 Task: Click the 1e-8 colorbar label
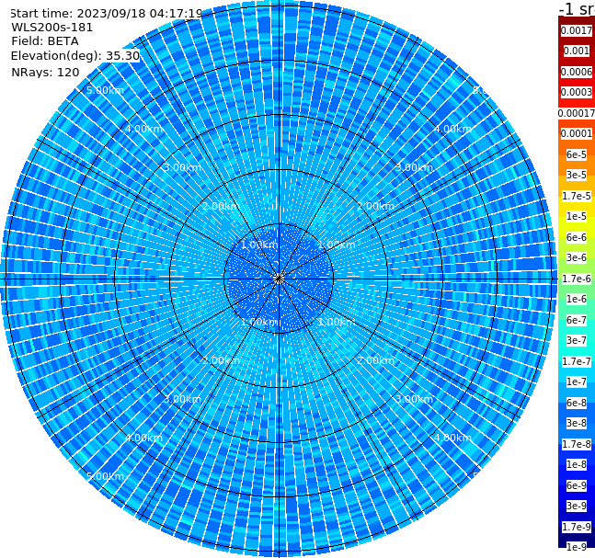(x=577, y=464)
